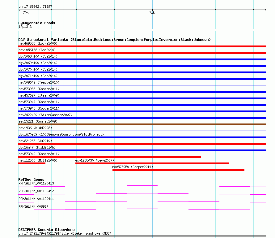The width and height of the screenshot is (275, 238).
Task: Click the red bar under nsv573949 (Cooper2011)
Action: [109, 157]
